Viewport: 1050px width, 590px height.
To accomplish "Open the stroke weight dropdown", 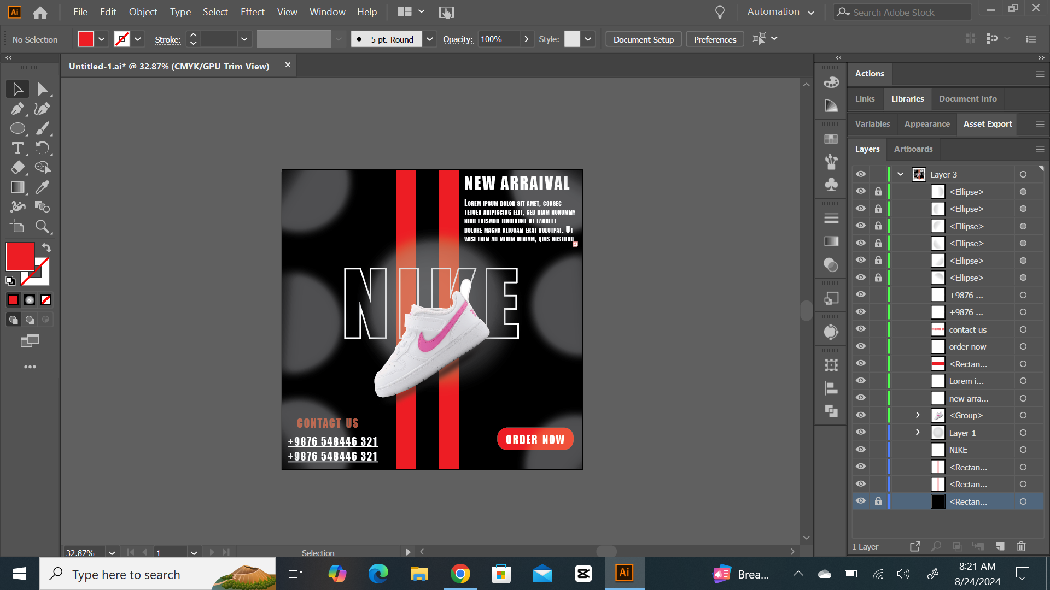I will 244,39.
